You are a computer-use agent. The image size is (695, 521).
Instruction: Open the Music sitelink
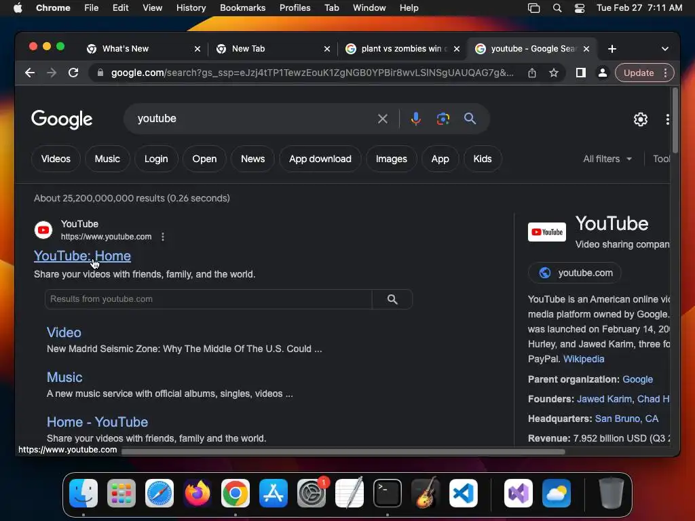[x=64, y=377]
